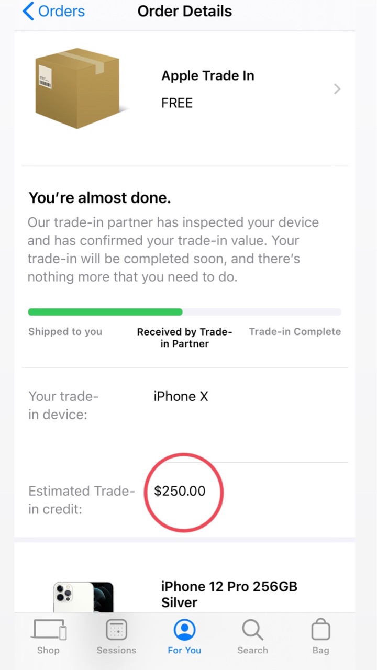Viewport: 377px width, 670px height.
Task: Tap the Search magnifier icon
Action: click(x=252, y=630)
